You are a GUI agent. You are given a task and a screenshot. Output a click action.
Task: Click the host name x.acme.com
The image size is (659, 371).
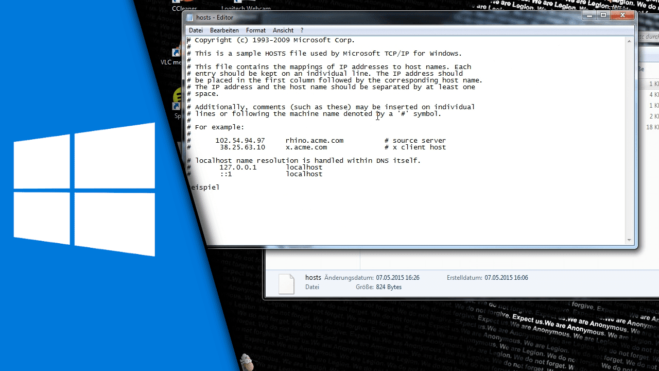[x=306, y=147]
